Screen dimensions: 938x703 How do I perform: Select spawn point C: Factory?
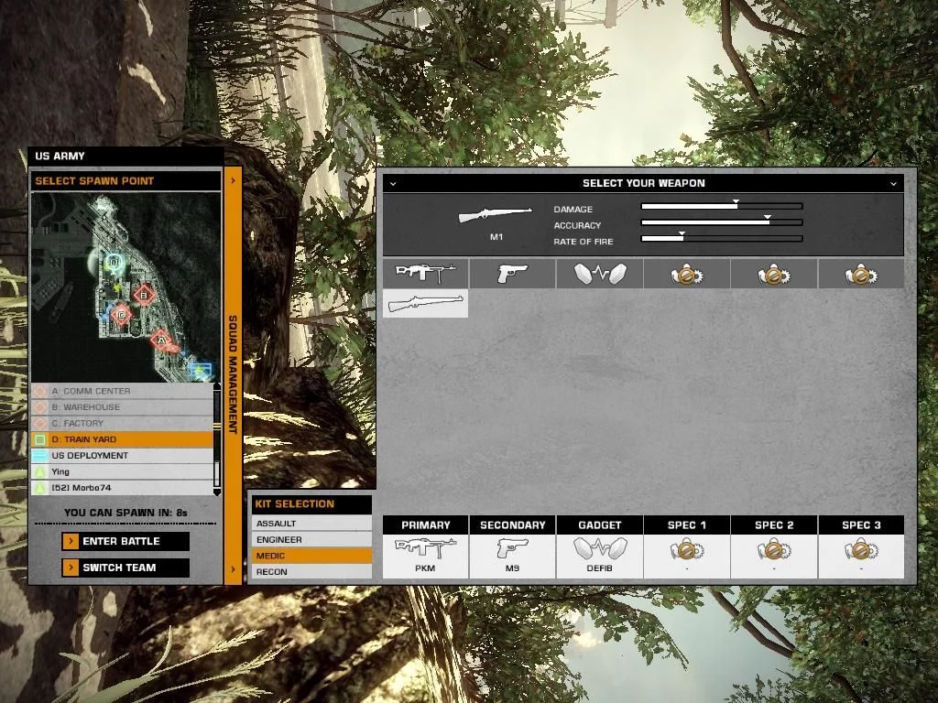122,423
